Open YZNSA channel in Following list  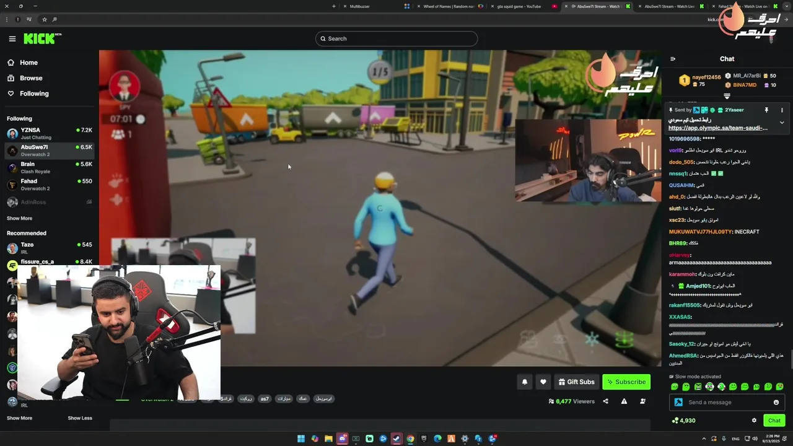[50, 134]
